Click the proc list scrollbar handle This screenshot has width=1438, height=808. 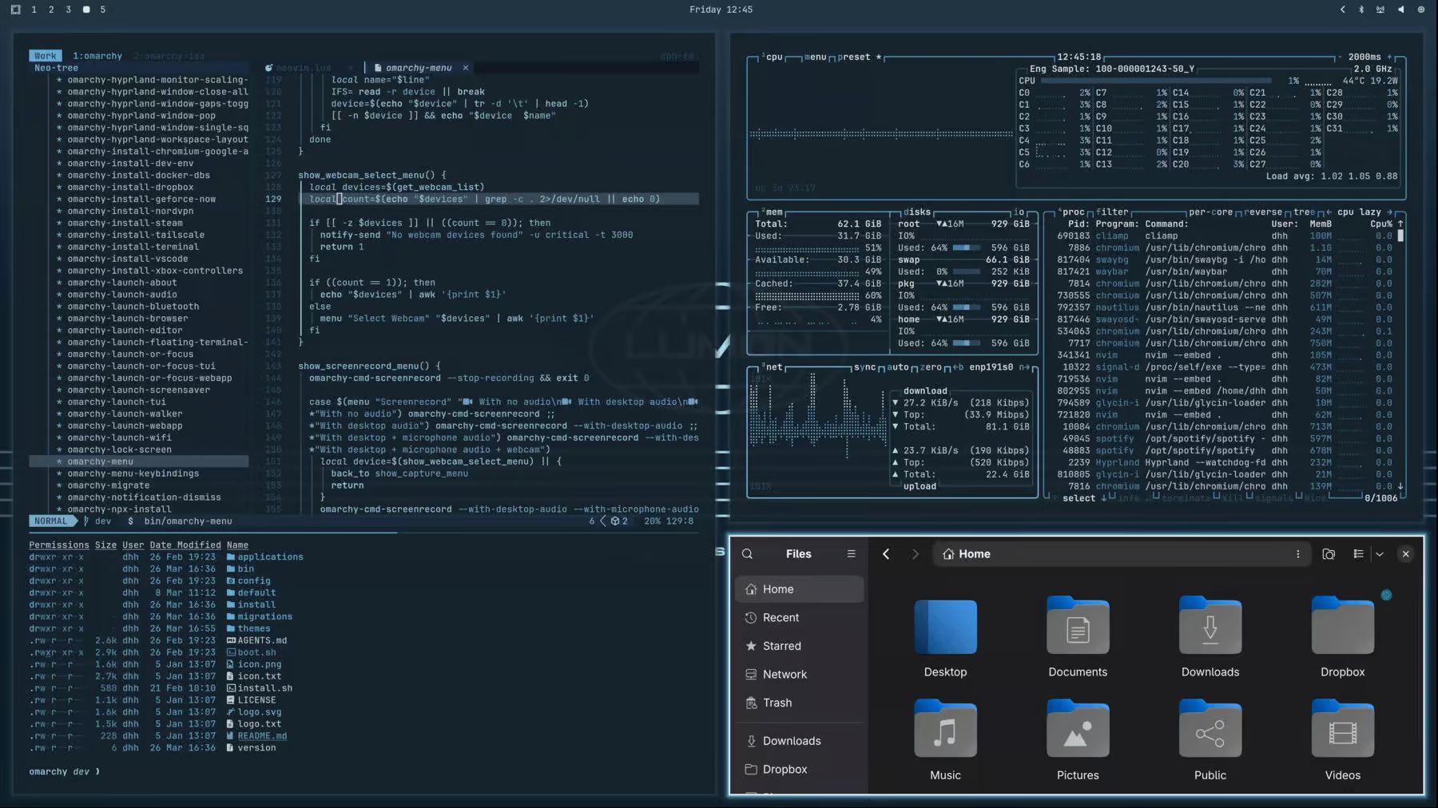(1400, 236)
